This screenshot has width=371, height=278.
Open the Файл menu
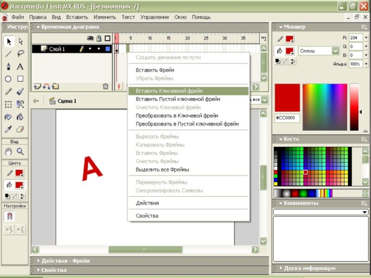tap(18, 17)
